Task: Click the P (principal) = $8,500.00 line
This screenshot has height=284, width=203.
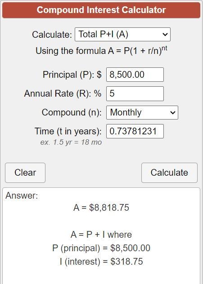Action: (x=101, y=248)
